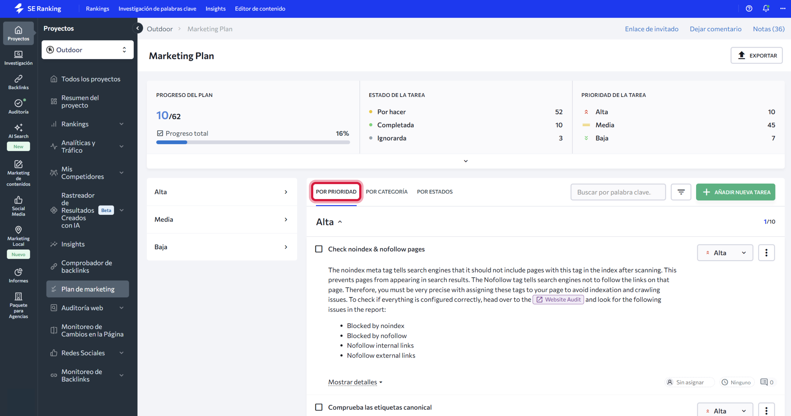The height and width of the screenshot is (416, 791).
Task: Tick the Comprueba las etiquetas canonical checkbox
Action: point(319,407)
